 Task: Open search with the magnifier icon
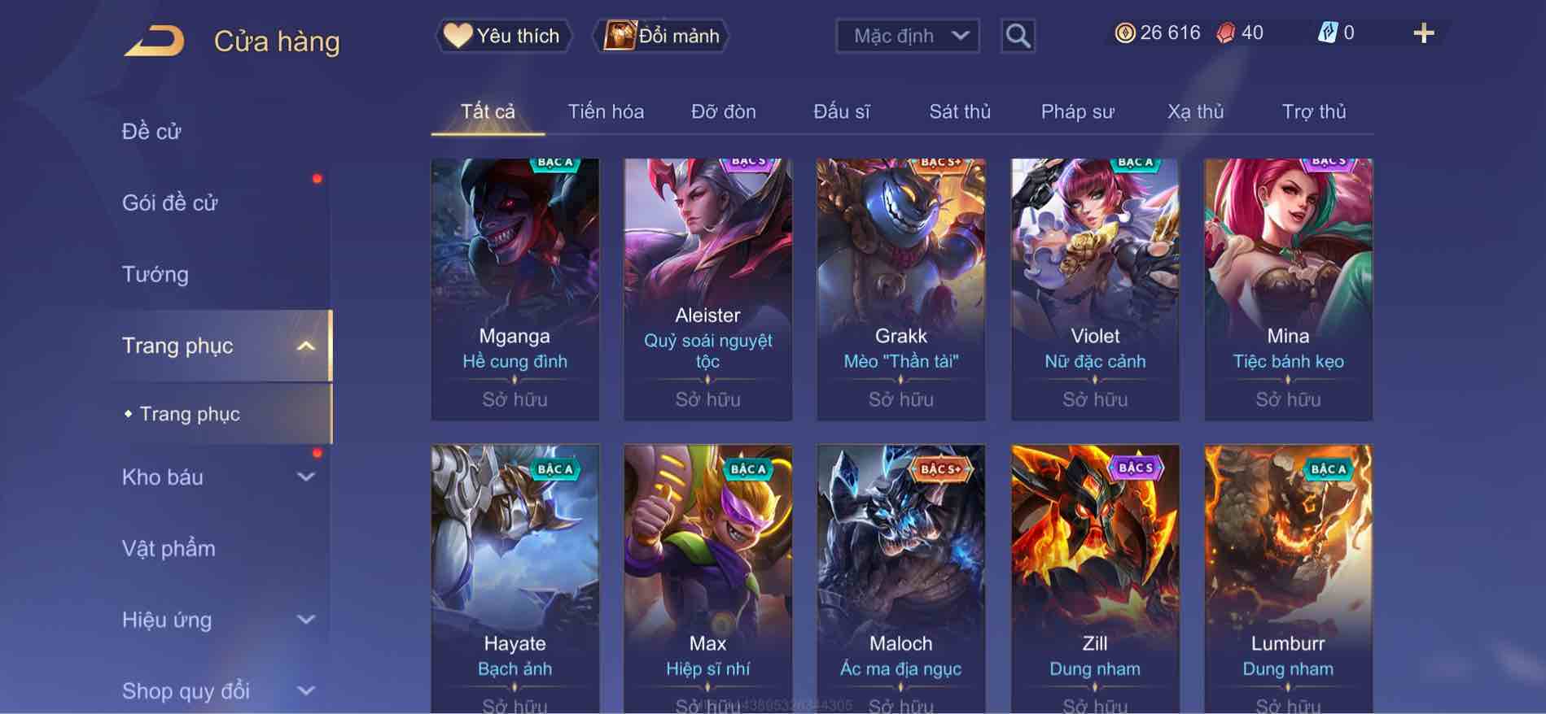point(1018,36)
